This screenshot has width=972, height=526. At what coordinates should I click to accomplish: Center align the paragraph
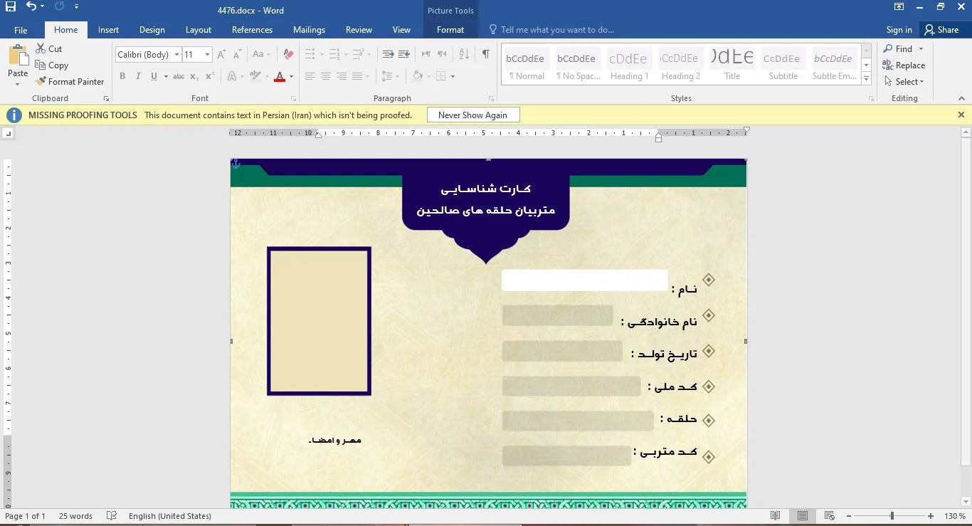pos(326,76)
